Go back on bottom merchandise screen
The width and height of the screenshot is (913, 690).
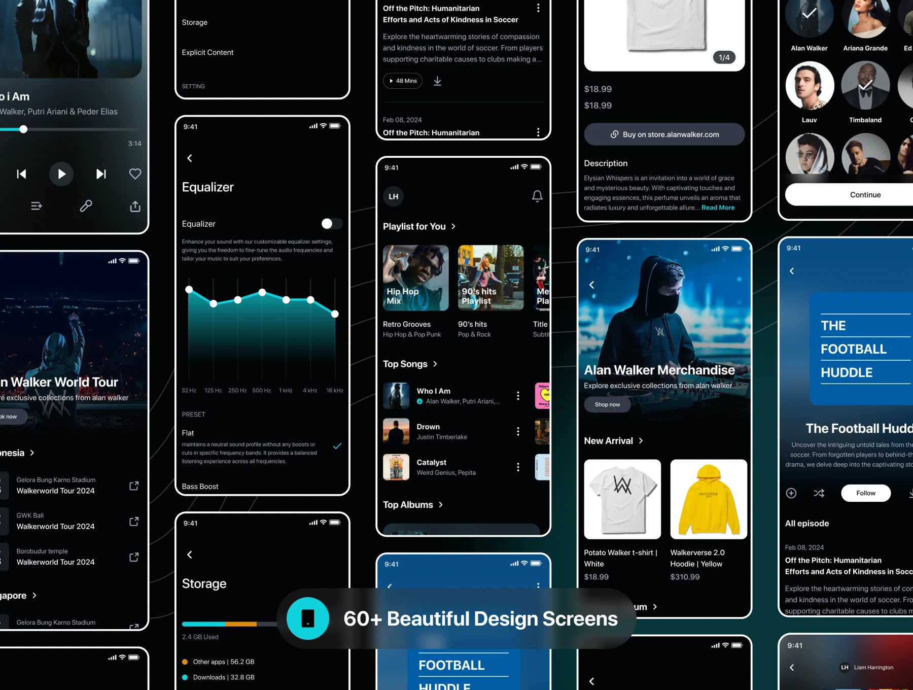pos(591,681)
